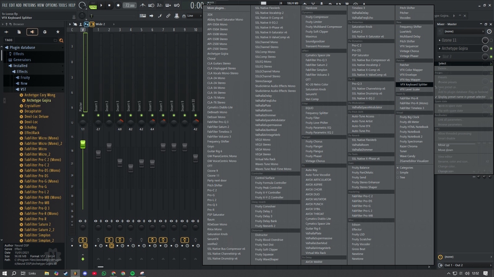Click mixer view wave icon beside Wide 2
The height and width of the screenshot is (277, 494).
tap(75, 24)
